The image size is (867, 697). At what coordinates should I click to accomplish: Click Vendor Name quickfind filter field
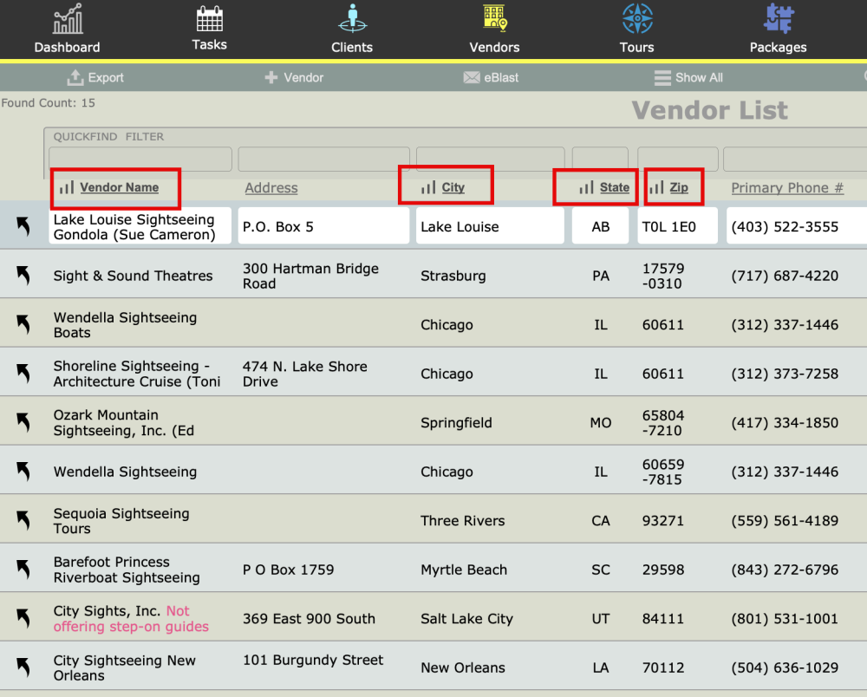coord(140,160)
